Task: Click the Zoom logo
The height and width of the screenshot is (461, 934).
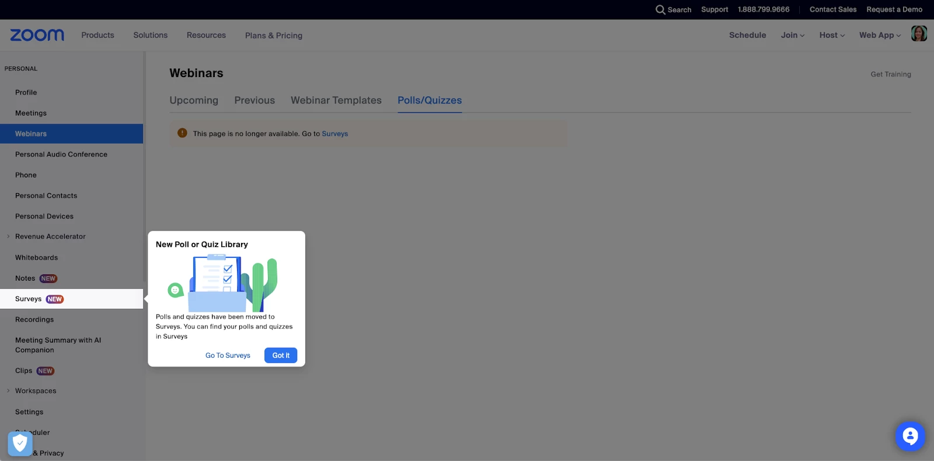Action: pyautogui.click(x=37, y=35)
